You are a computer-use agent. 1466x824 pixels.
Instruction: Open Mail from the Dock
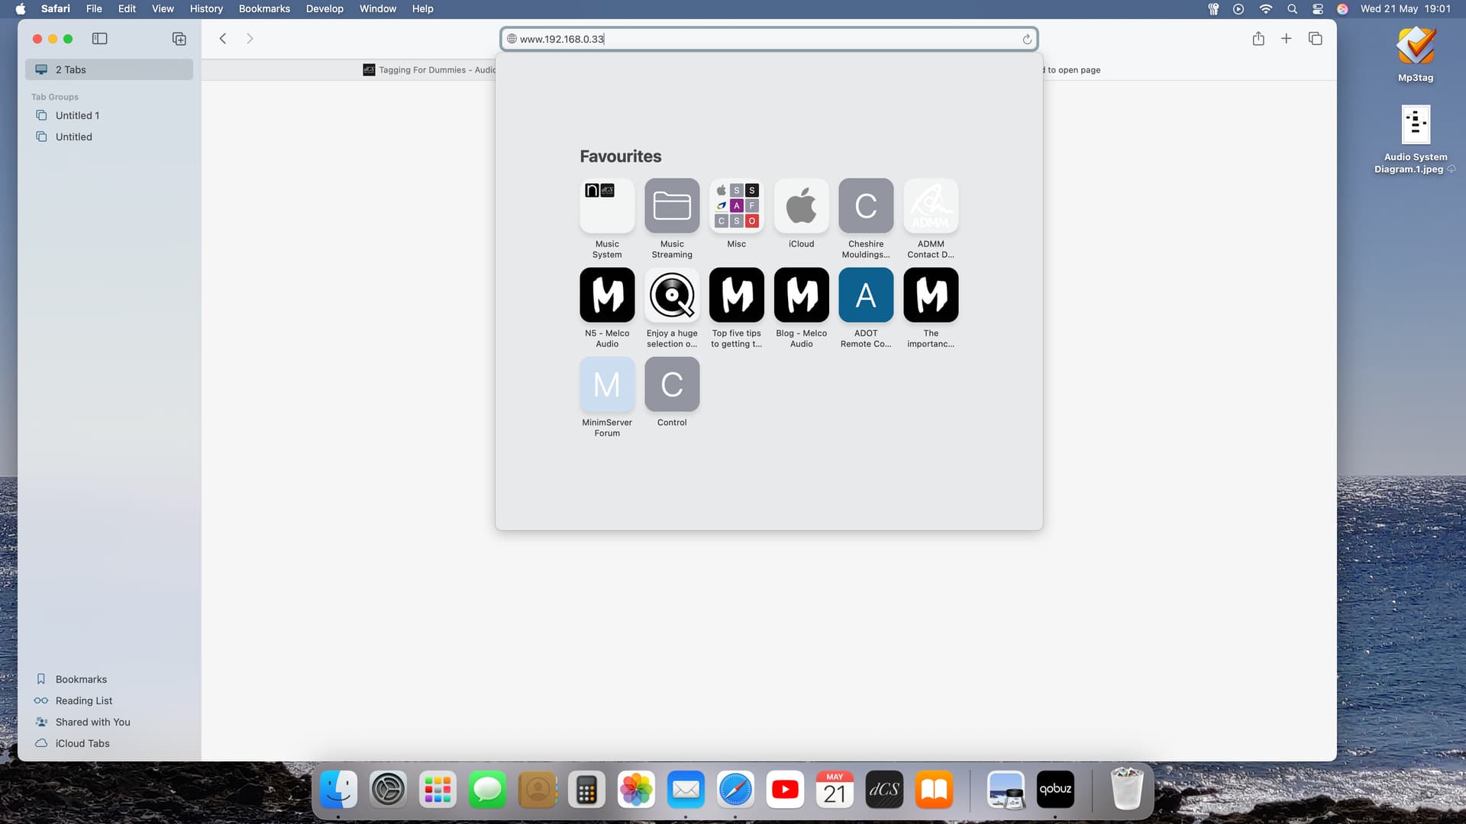click(x=686, y=790)
